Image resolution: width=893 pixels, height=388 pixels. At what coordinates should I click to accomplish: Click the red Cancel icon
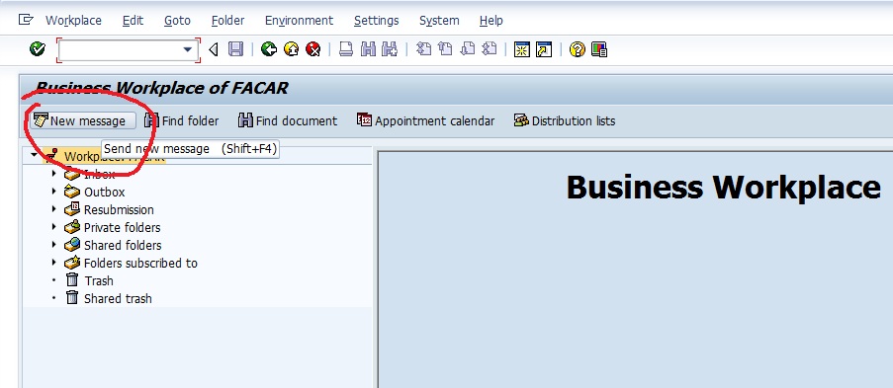point(313,49)
